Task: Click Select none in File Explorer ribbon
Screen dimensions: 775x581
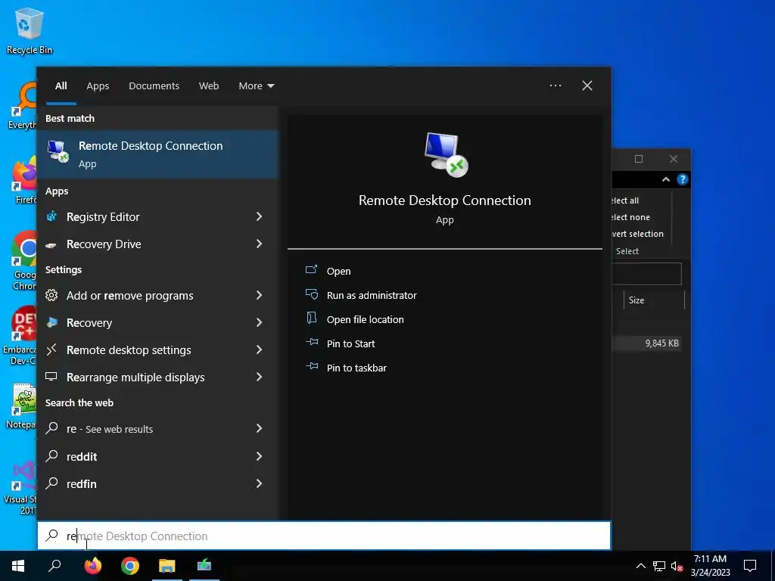Action: 630,217
